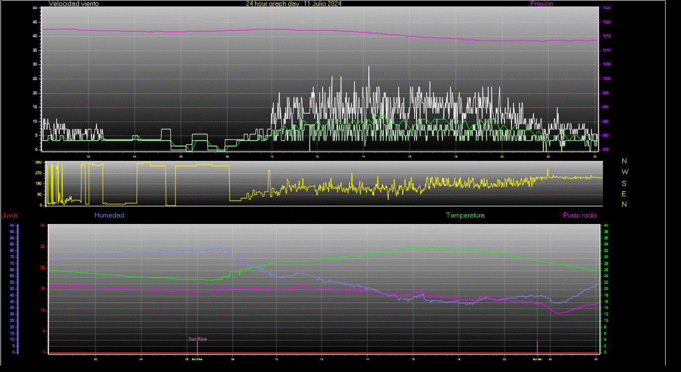Click the red "Lluvia" legend label
Screen dimensions: 681x372
[8, 215]
